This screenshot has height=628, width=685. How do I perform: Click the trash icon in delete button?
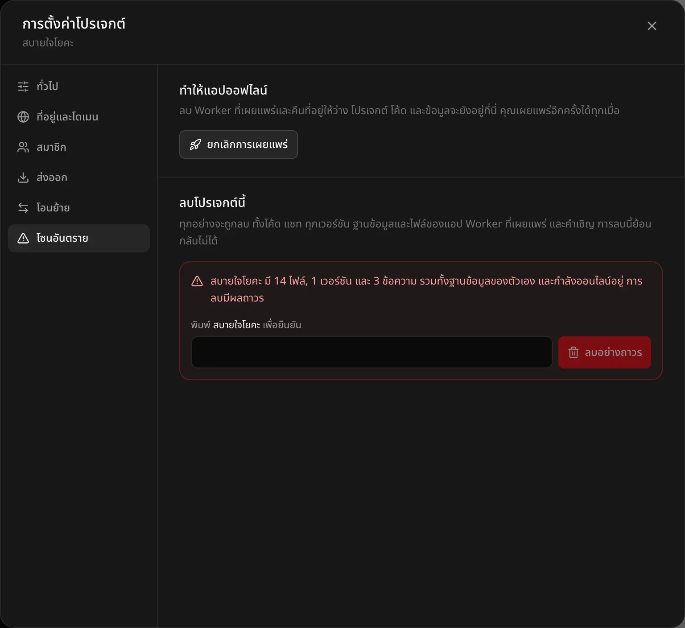coord(574,352)
